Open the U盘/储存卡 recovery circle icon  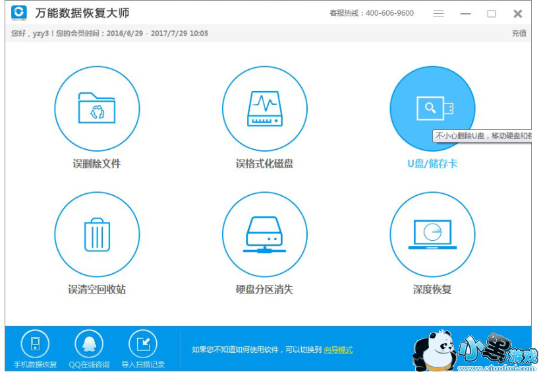(432, 108)
